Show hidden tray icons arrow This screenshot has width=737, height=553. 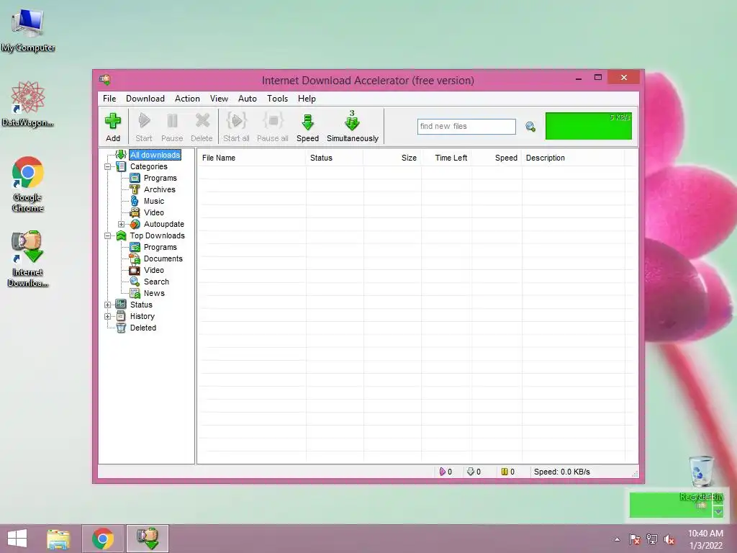(x=617, y=539)
